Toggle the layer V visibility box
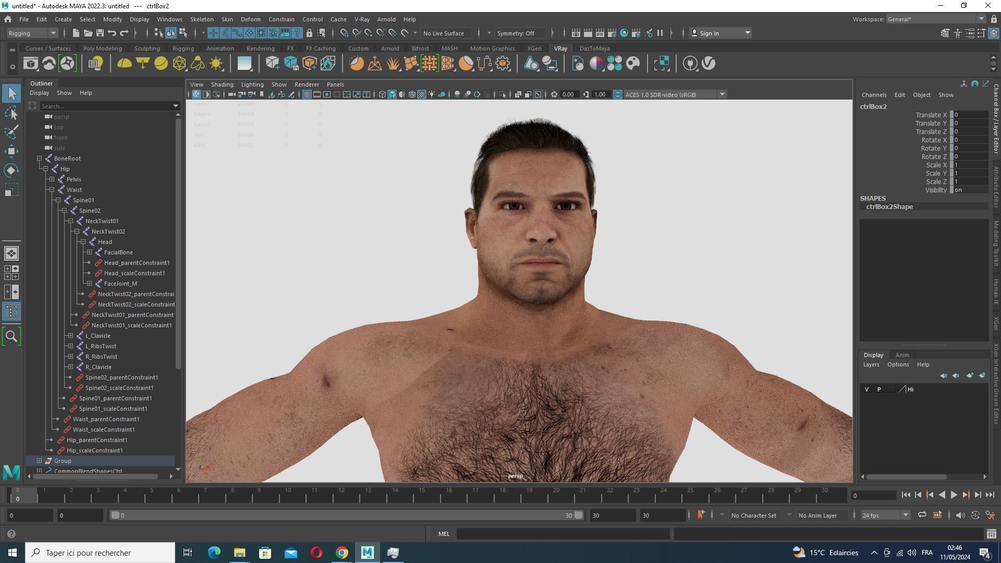 [866, 389]
